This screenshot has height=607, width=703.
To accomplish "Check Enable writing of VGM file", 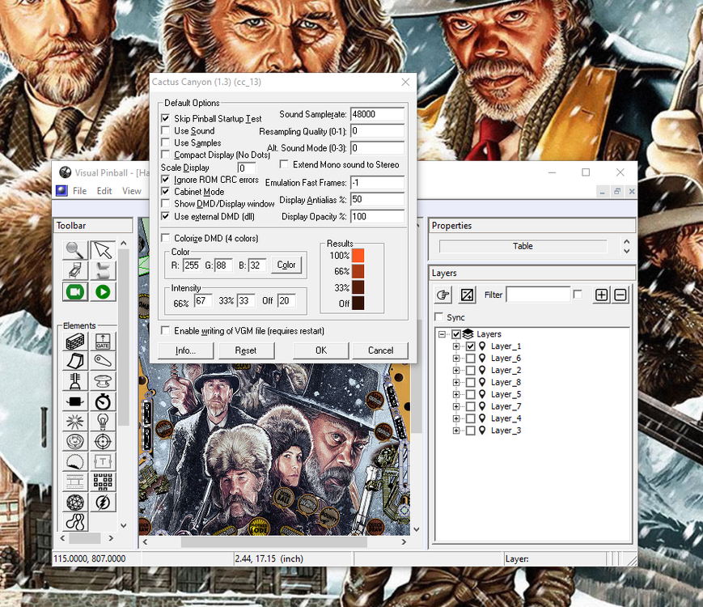I will point(166,331).
